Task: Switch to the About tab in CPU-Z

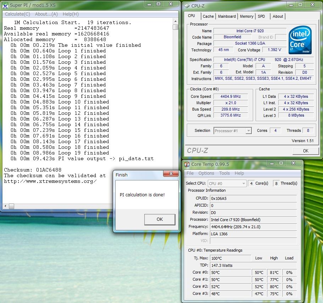Action: point(278,16)
